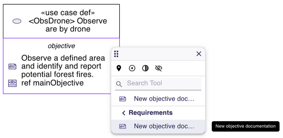Click the target circle icon in palette

tap(132, 68)
